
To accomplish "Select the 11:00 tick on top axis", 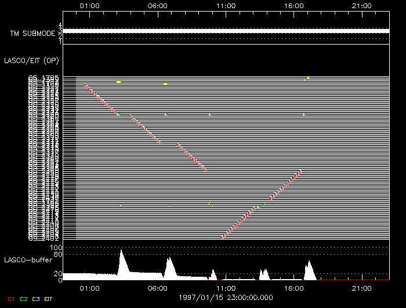I will pyautogui.click(x=226, y=6).
